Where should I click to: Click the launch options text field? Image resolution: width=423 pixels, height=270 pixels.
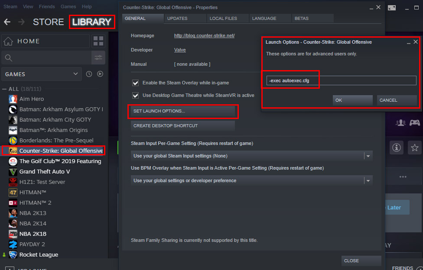341,80
